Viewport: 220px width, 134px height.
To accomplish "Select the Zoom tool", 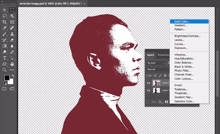I will point(4,70).
